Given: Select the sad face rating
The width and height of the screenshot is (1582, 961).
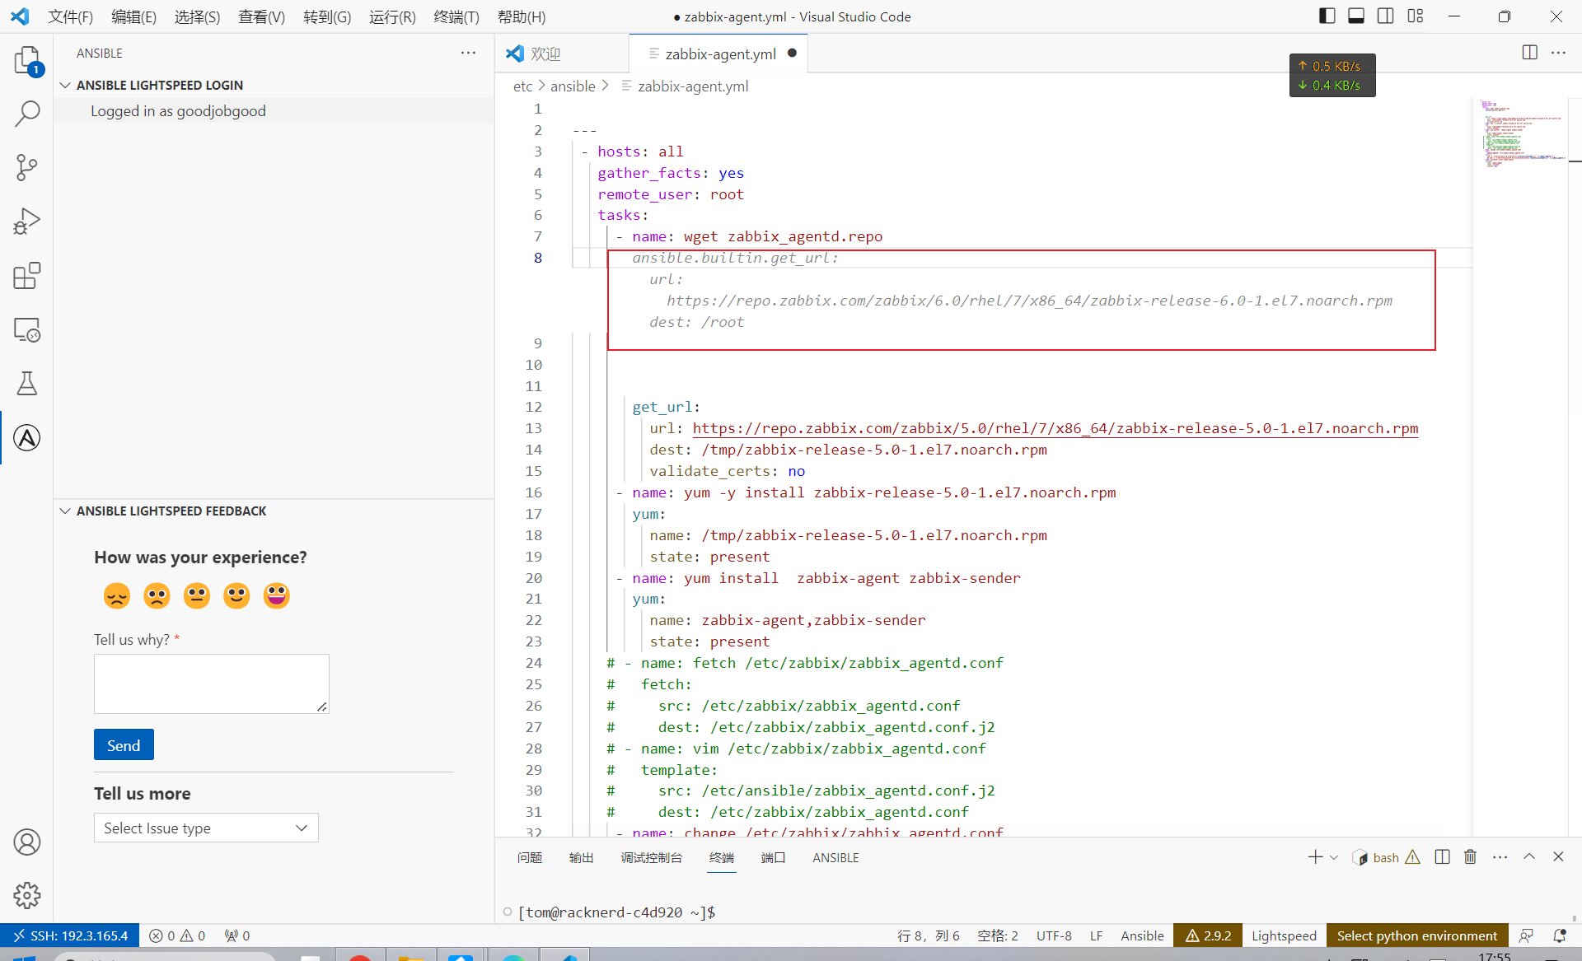Looking at the screenshot, I should pos(157,595).
